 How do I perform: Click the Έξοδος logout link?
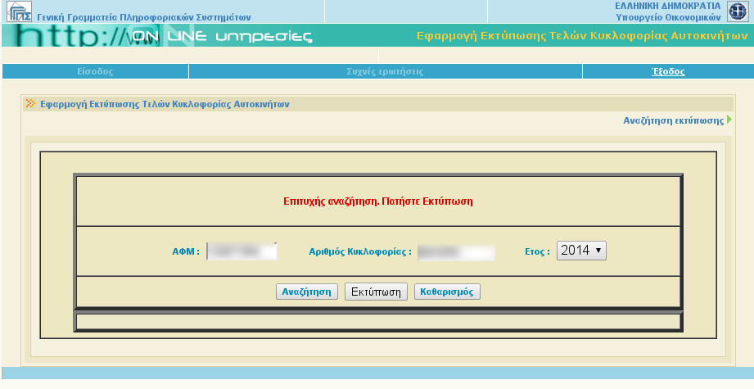tap(668, 71)
